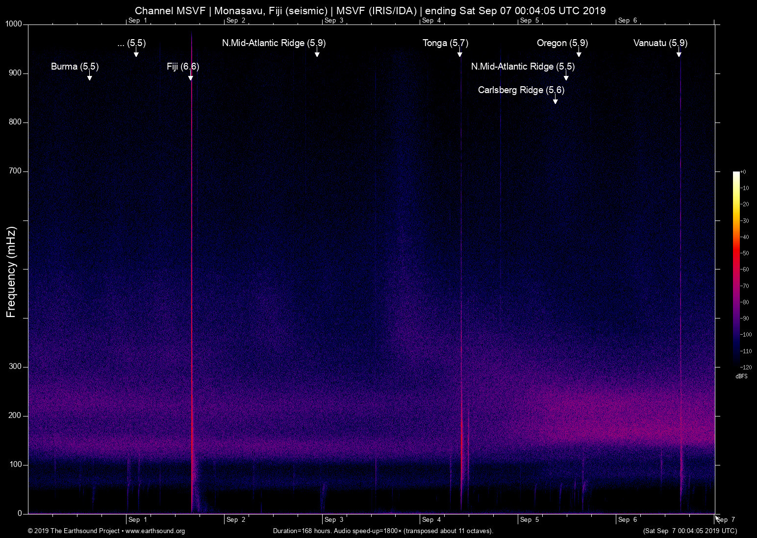Select the Fiji (6.6) event label
The width and height of the screenshot is (757, 538).
click(182, 66)
